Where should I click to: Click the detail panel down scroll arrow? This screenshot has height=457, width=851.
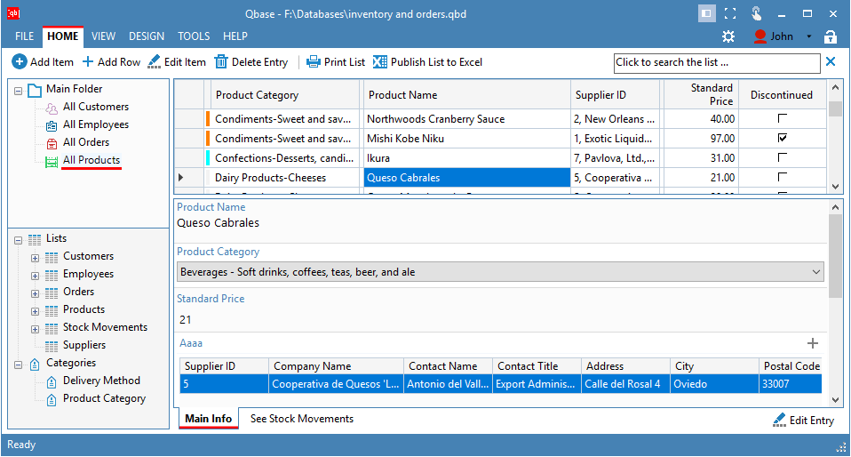point(835,399)
